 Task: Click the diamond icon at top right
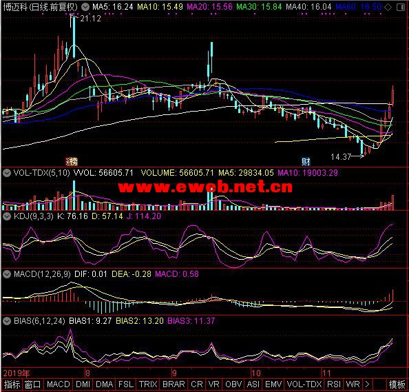pos(388,8)
